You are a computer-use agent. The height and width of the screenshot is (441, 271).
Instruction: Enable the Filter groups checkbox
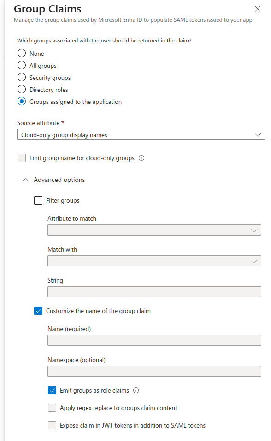tap(38, 200)
